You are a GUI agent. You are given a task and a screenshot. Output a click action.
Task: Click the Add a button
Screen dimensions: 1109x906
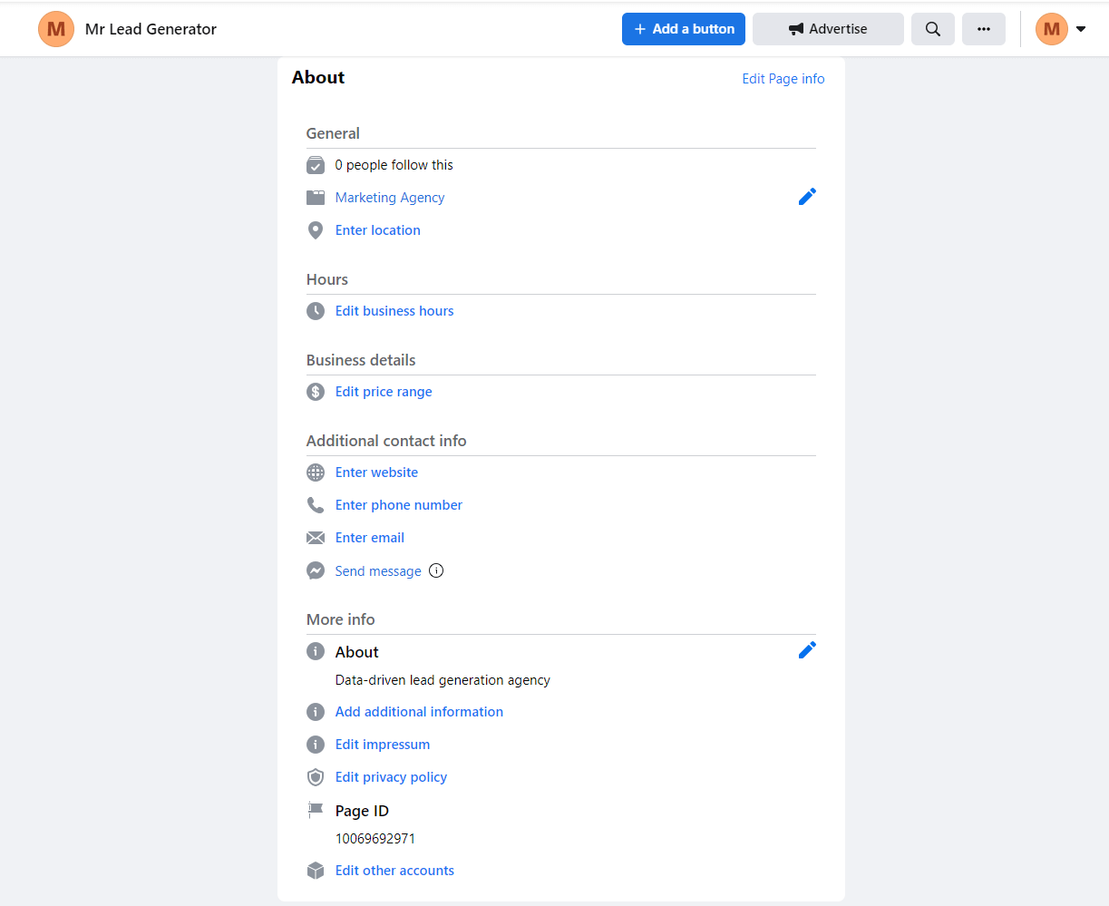pyautogui.click(x=683, y=28)
